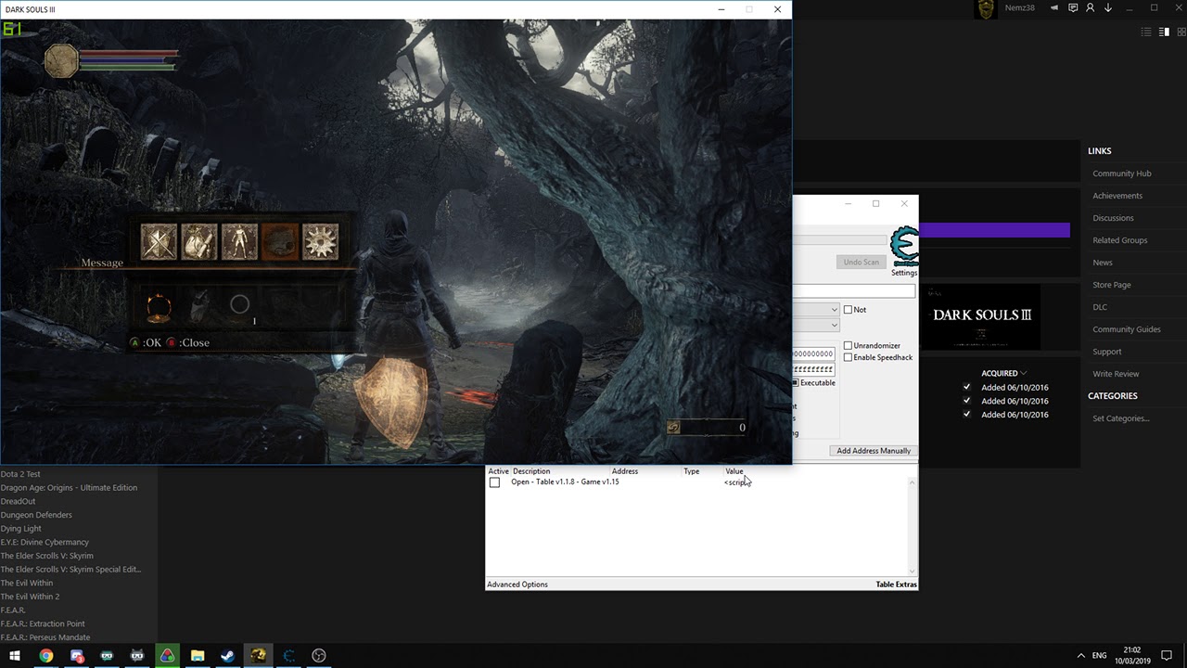Open Steam downloads arrow icon
Screen dimensions: 1187x668
coord(1107,7)
